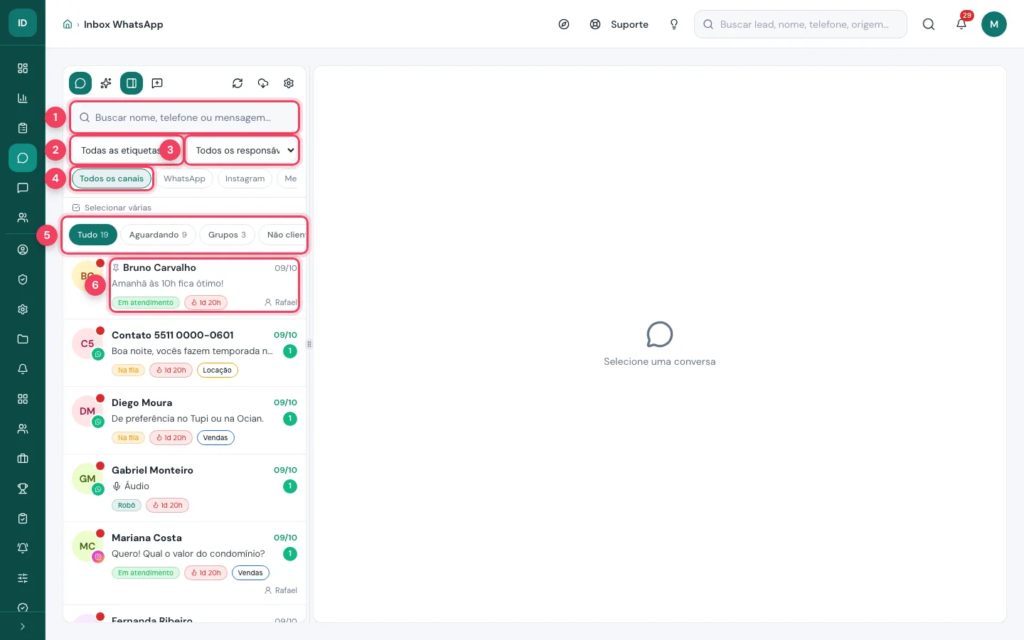Toggle the Todos os canais channel chip
Screen dimensions: 1024x640
click(112, 178)
